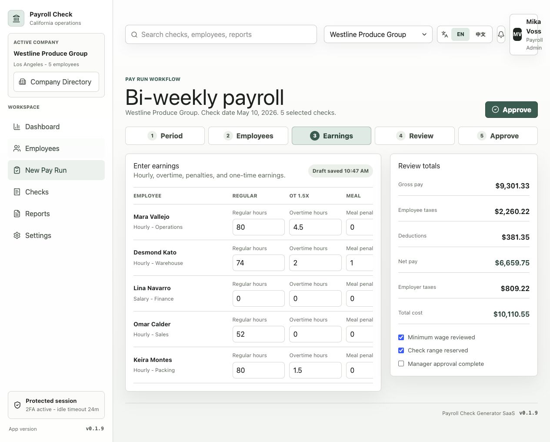
Task: Uncheck Check range reserved
Action: [x=401, y=350]
